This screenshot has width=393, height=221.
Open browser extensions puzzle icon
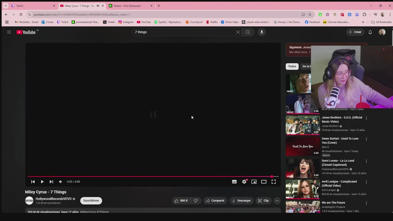click(x=364, y=14)
